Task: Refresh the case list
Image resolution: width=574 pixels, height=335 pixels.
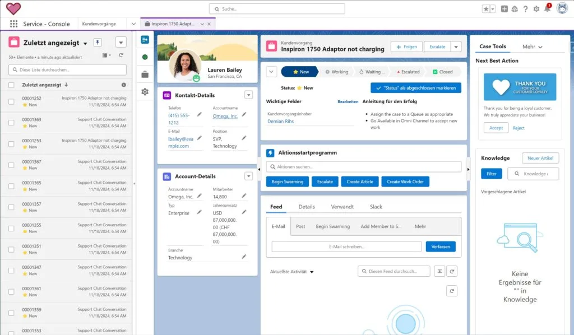Action: (121, 55)
